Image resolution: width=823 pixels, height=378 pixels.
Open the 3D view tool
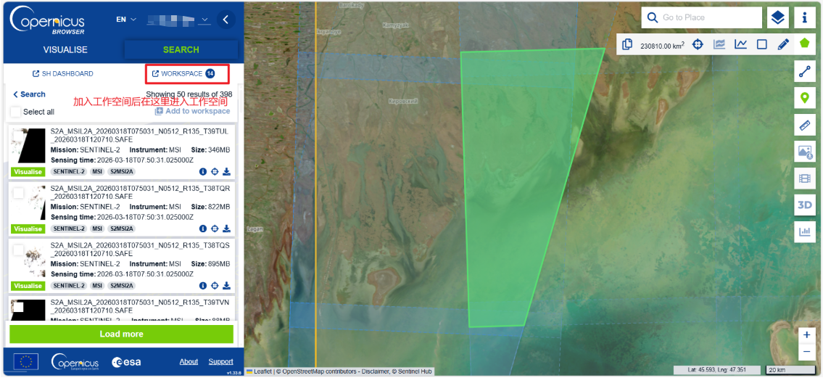[x=805, y=205]
